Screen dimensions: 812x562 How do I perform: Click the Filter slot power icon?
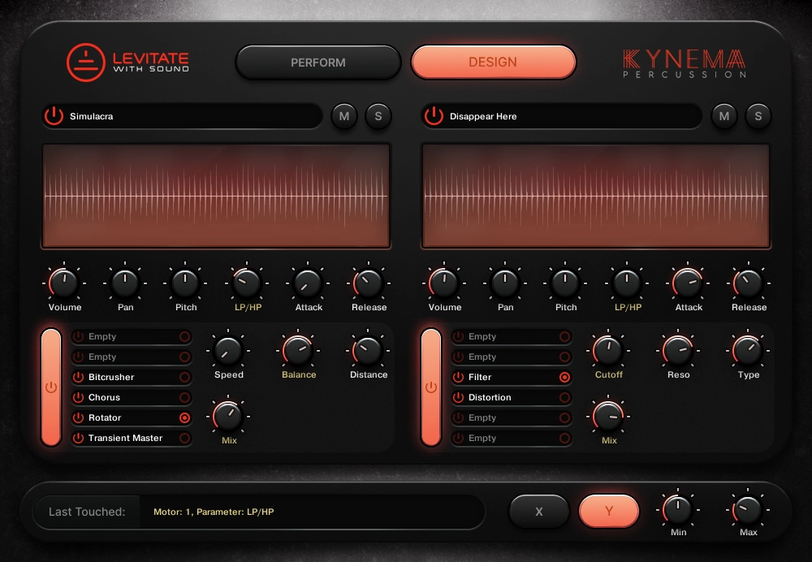pyautogui.click(x=459, y=378)
